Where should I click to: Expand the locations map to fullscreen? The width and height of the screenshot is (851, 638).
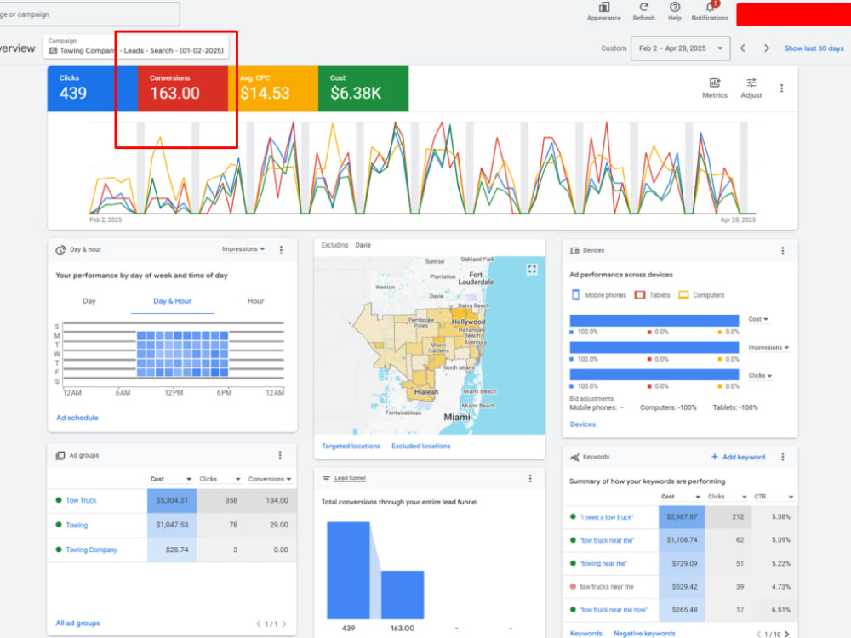point(532,269)
